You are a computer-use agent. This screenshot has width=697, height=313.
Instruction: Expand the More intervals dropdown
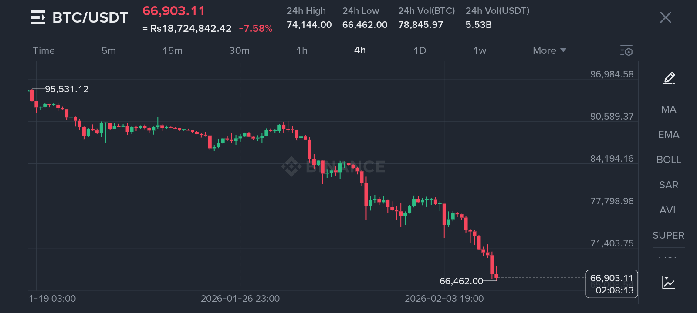549,51
